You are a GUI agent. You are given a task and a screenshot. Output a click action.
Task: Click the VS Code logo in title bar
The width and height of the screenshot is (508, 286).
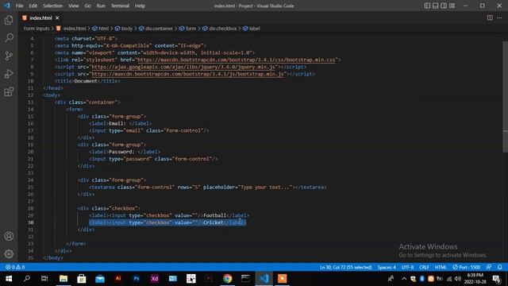[7, 6]
